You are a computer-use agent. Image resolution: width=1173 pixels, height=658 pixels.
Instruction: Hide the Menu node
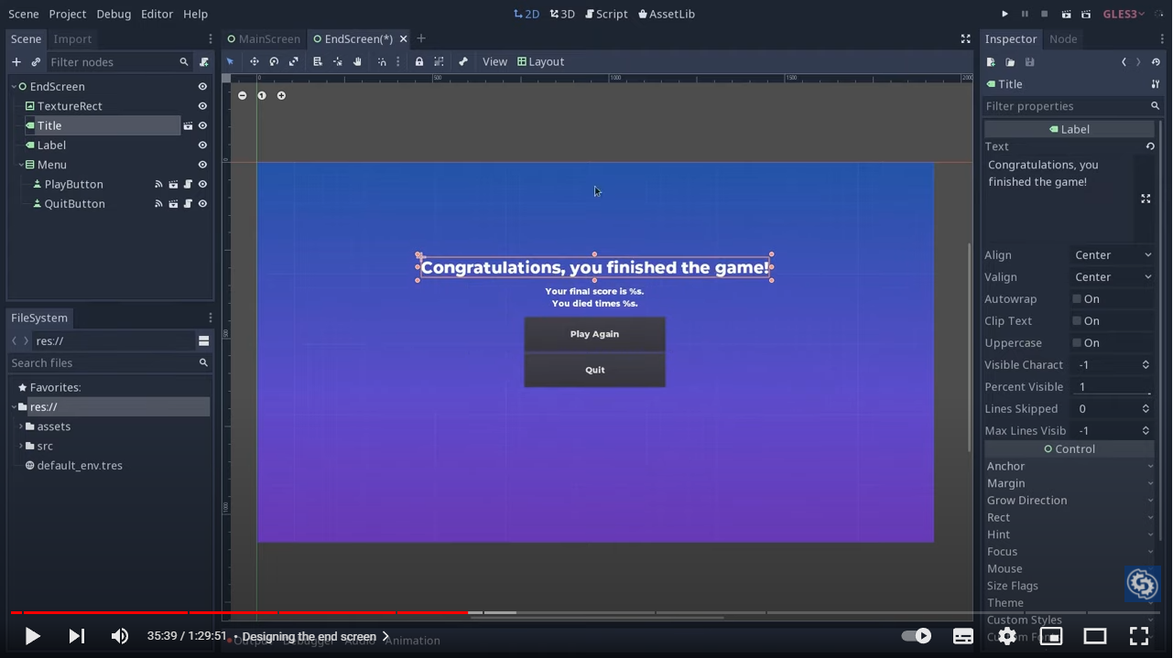tap(202, 165)
